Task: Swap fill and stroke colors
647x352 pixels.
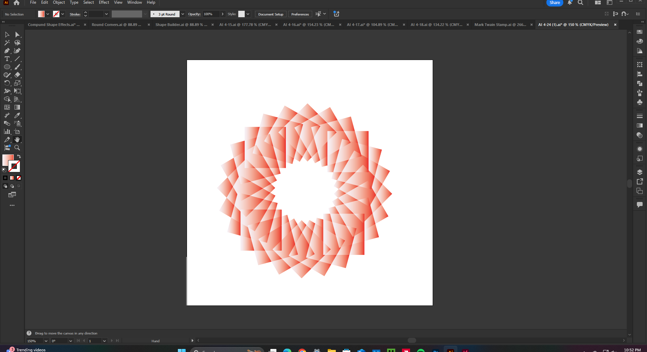Action: coord(19,156)
